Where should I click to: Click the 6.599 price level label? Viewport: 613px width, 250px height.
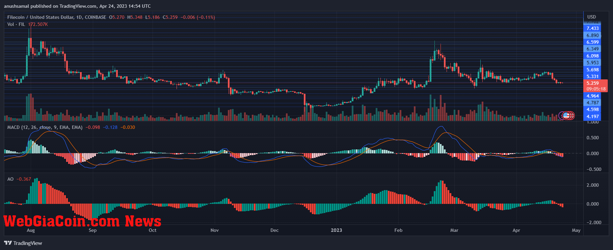592,42
